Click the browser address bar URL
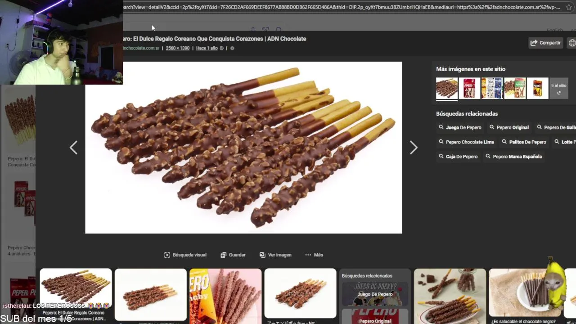 tap(342, 7)
